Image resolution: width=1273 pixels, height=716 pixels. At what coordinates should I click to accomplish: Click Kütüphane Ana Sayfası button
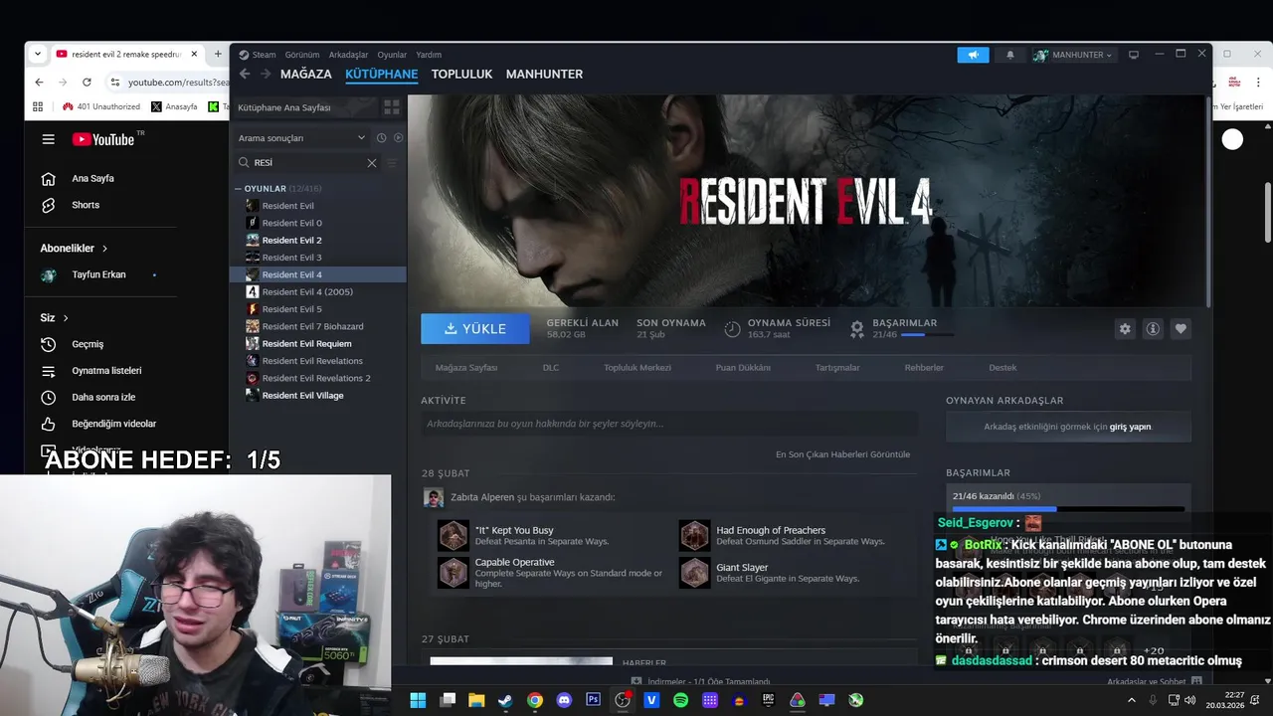click(x=303, y=107)
